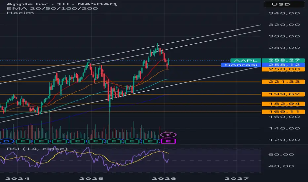This screenshot has width=308, height=182.
Task: Click the blue 258,12 post-market price label
Action: (284, 65)
